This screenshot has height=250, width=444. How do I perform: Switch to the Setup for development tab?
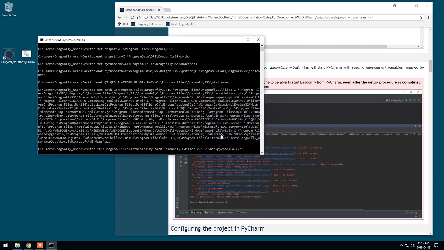click(139, 10)
